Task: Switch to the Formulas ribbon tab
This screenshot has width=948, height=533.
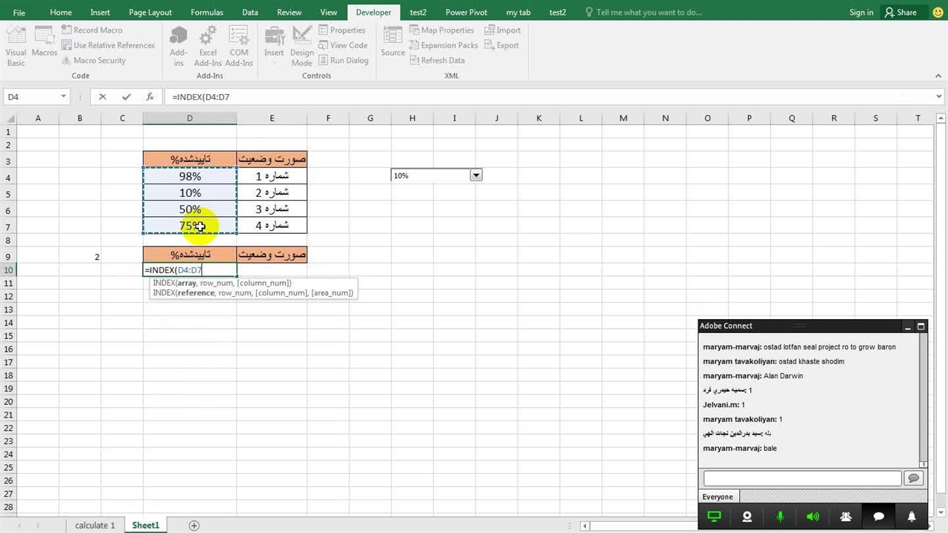Action: coord(207,13)
